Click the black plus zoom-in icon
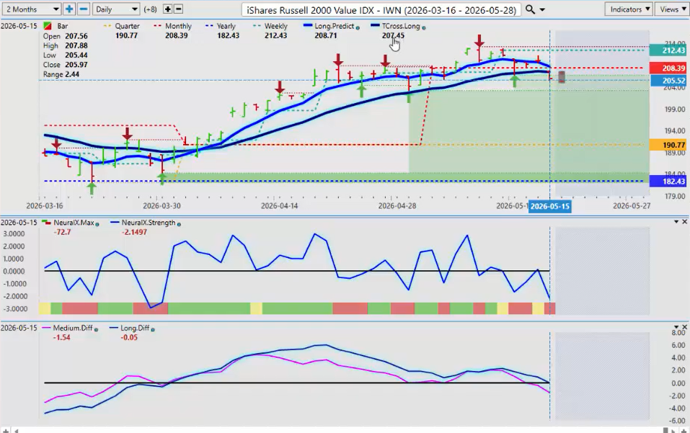The image size is (690, 433). (x=168, y=9)
